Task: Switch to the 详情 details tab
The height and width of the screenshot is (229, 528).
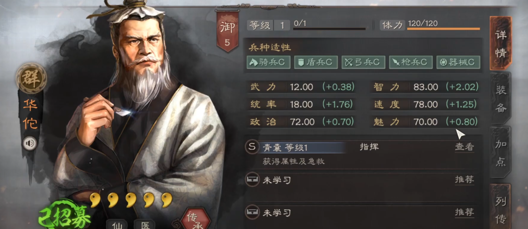Action: point(501,43)
